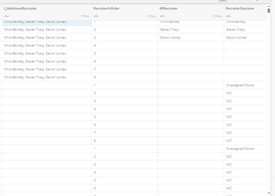Click the partially visible toolbar button at top
275x196 pixels.
[x=222, y=1]
